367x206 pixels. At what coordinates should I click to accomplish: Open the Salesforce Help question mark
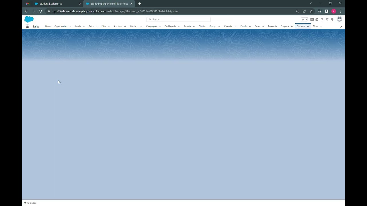point(322,19)
